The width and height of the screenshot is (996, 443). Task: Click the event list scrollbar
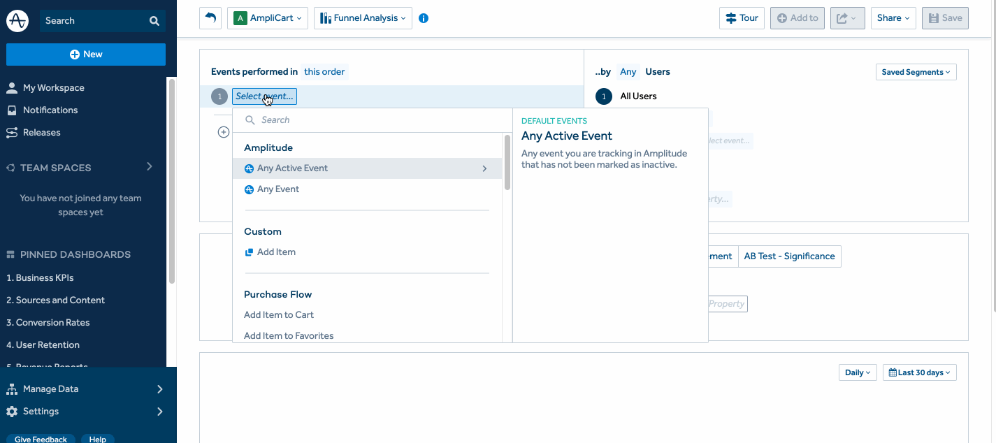507,162
